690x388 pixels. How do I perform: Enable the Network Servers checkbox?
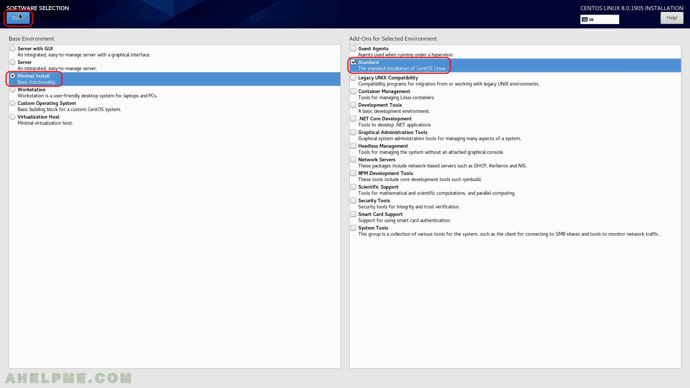point(353,160)
